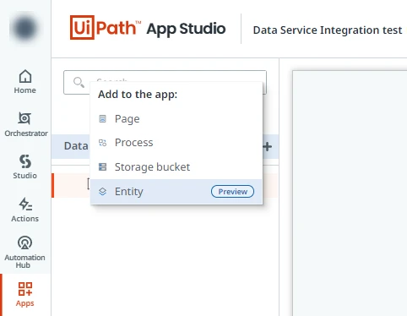Image resolution: width=407 pixels, height=316 pixels.
Task: Add an Entity to the app
Action: point(176,192)
